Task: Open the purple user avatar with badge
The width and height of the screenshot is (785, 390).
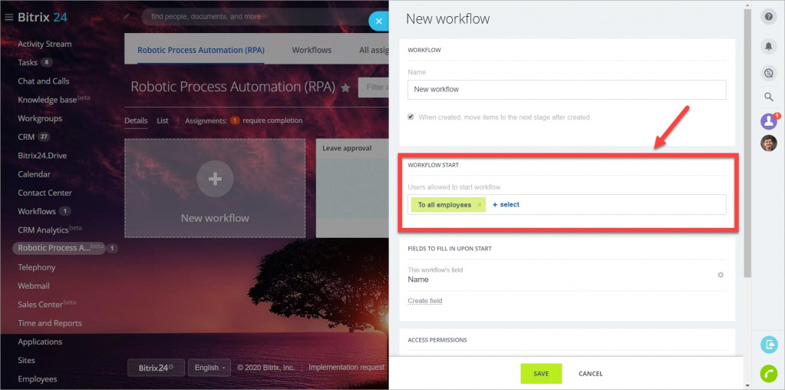Action: tap(768, 121)
